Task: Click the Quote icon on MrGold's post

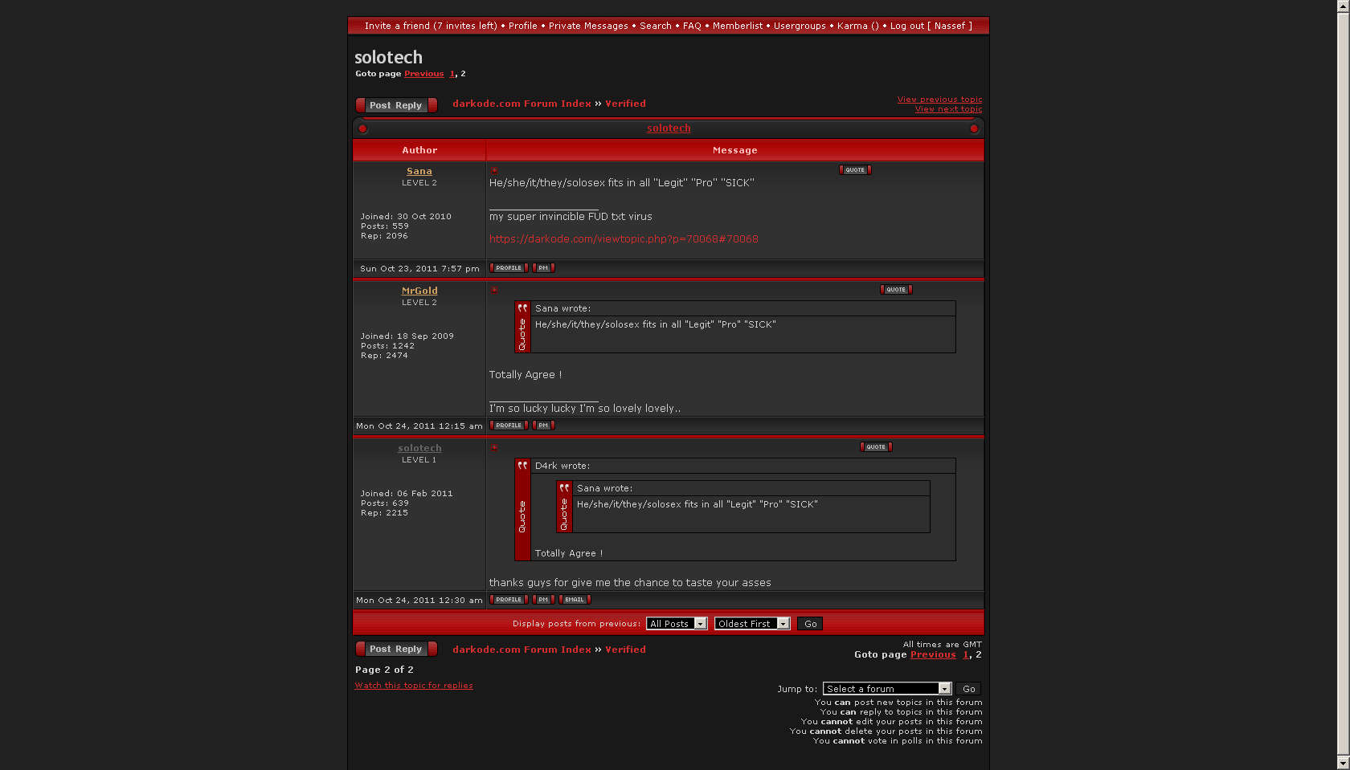Action: (x=896, y=290)
